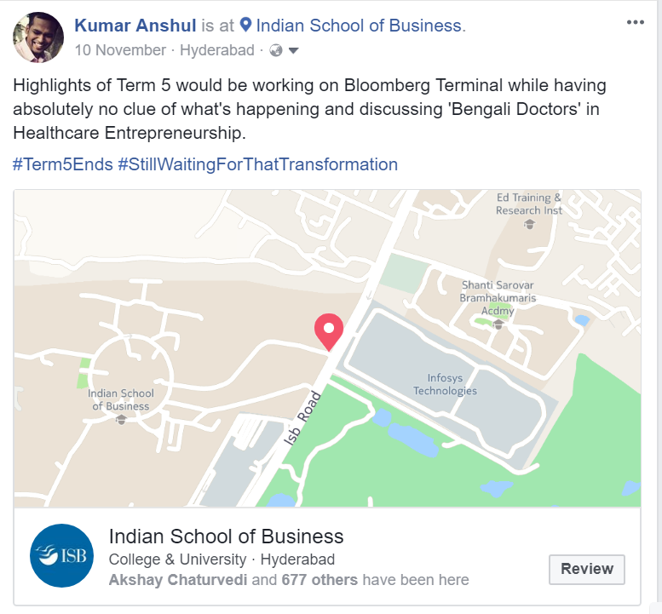
Task: Click the Infosys Technologies label on map
Action: tap(445, 385)
